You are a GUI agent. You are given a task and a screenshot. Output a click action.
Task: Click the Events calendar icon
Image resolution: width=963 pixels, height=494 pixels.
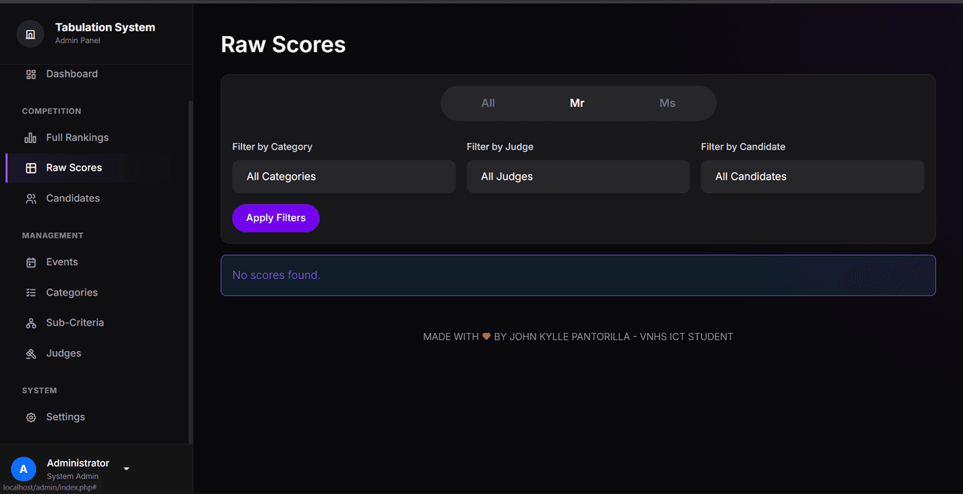point(31,262)
